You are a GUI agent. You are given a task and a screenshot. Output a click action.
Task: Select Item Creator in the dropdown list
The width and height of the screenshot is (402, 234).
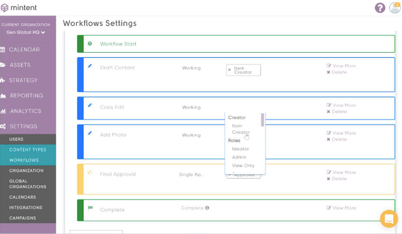pos(240,129)
